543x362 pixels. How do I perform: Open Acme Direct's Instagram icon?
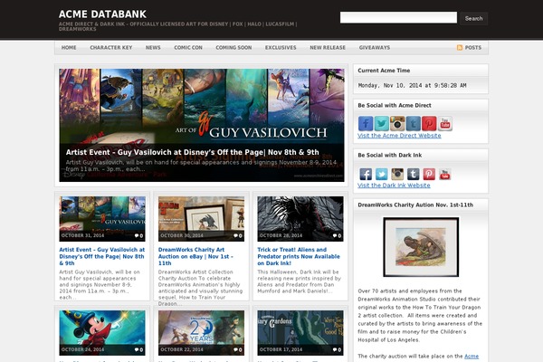click(x=397, y=123)
